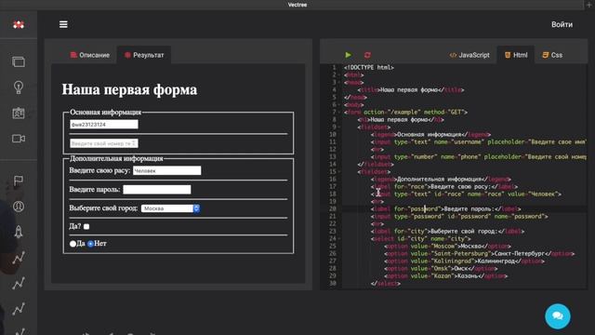Viewport: 595px width, 335px height.
Task: Open the video camera icon in the sidebar
Action: [x=19, y=139]
